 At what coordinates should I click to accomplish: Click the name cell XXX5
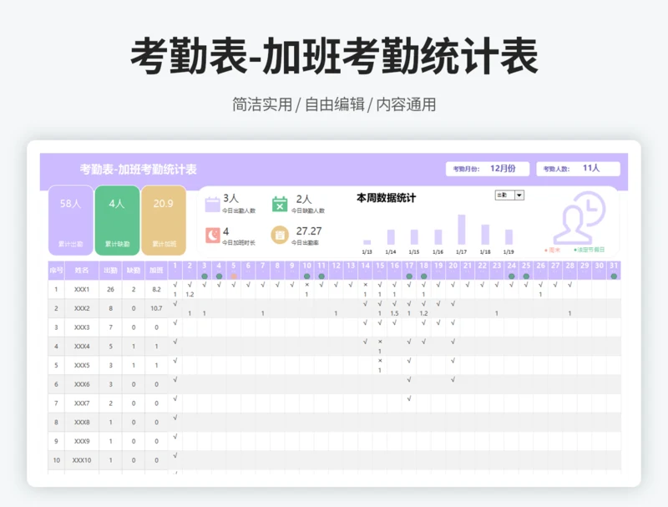click(x=82, y=365)
